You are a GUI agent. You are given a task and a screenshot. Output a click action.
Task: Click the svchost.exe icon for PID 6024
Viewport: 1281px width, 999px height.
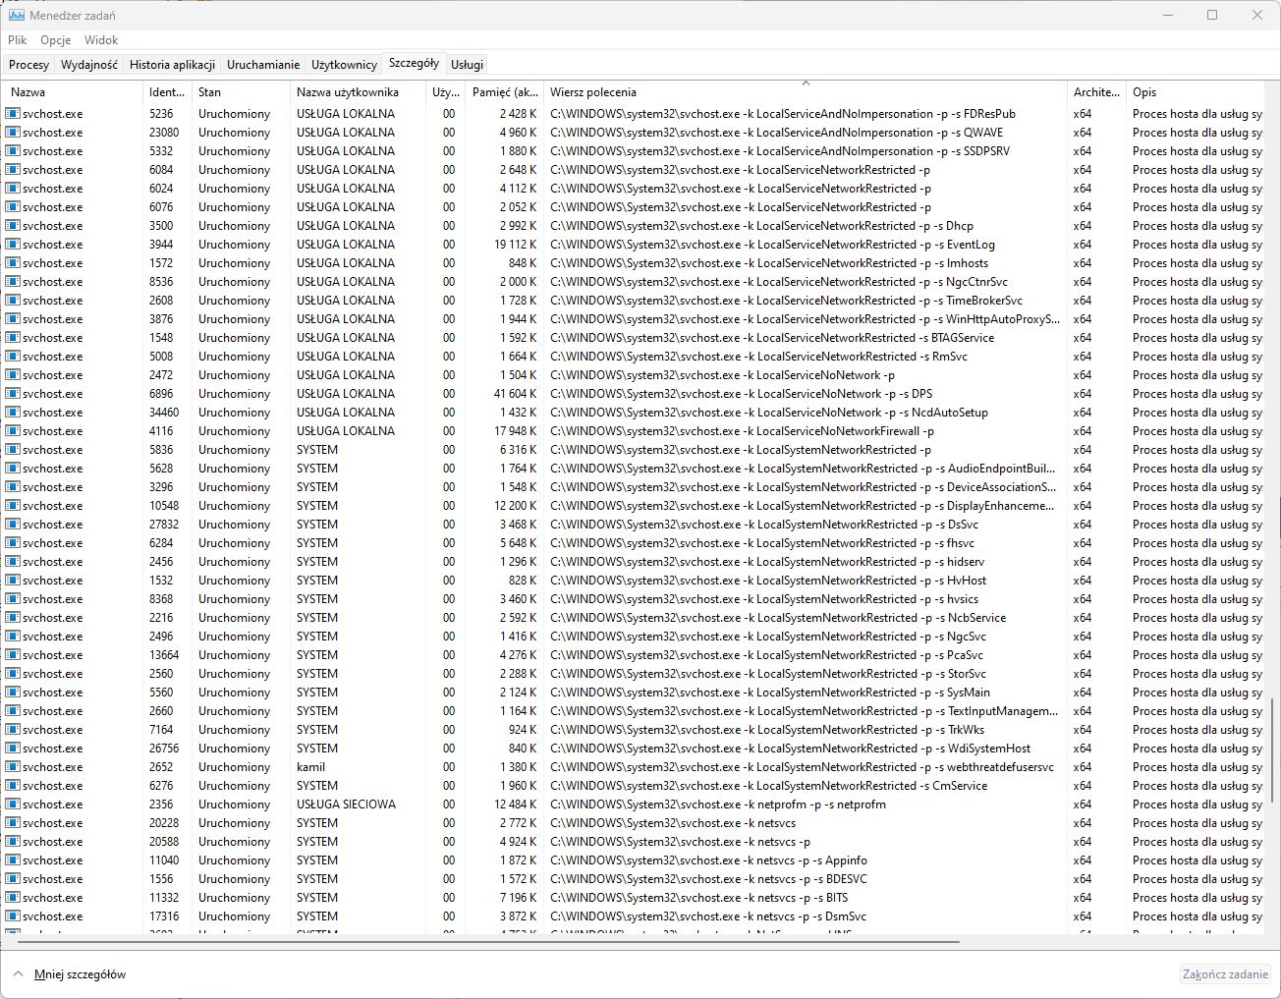tap(13, 189)
